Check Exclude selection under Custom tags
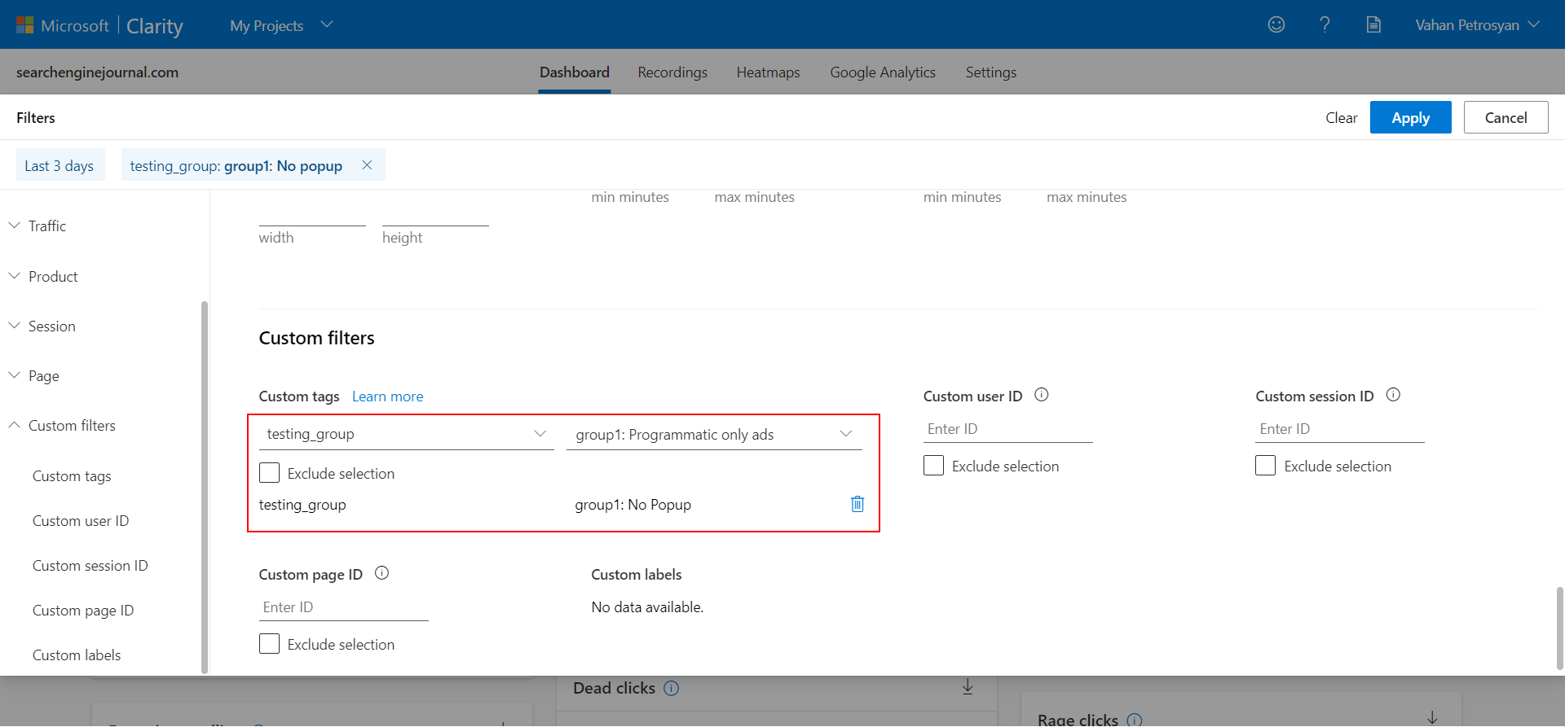1565x727 pixels. [269, 474]
